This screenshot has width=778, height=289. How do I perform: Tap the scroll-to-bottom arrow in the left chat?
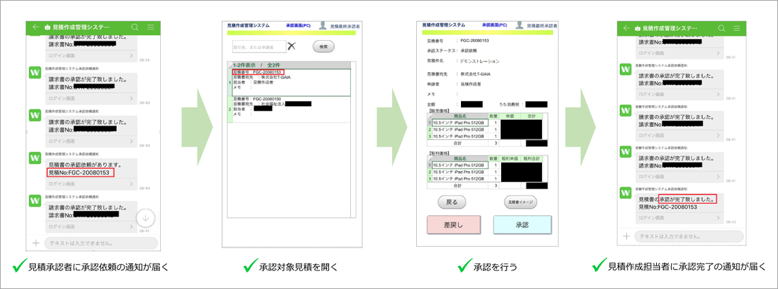147,218
